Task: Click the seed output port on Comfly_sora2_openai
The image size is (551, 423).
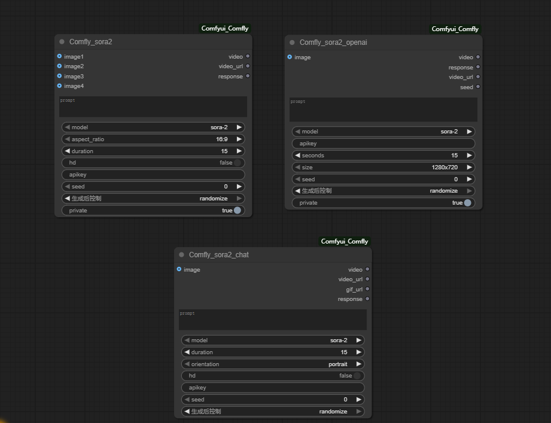Action: (x=478, y=87)
